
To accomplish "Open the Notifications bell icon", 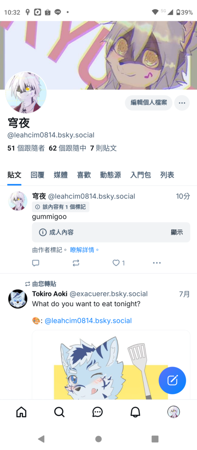I will [135, 412].
